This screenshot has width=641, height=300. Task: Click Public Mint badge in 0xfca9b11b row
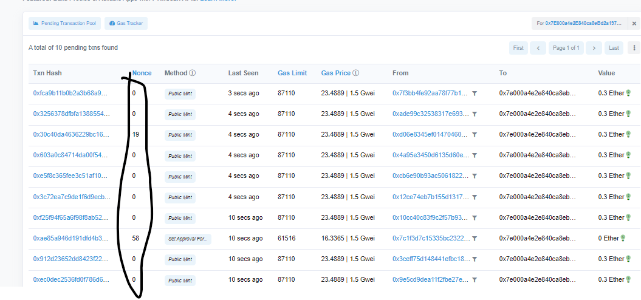[180, 94]
